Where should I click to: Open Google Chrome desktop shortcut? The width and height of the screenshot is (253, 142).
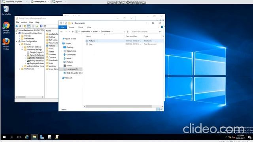6,28
